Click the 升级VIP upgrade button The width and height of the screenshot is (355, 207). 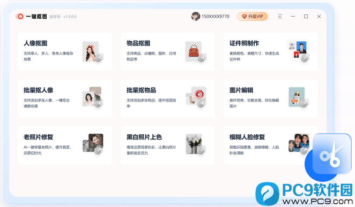[x=253, y=17]
